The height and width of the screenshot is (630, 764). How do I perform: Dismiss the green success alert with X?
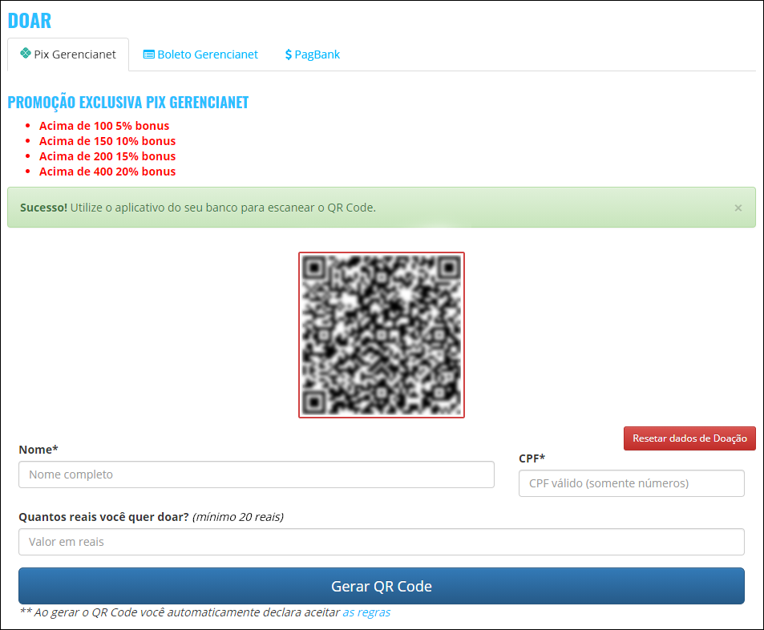[738, 208]
